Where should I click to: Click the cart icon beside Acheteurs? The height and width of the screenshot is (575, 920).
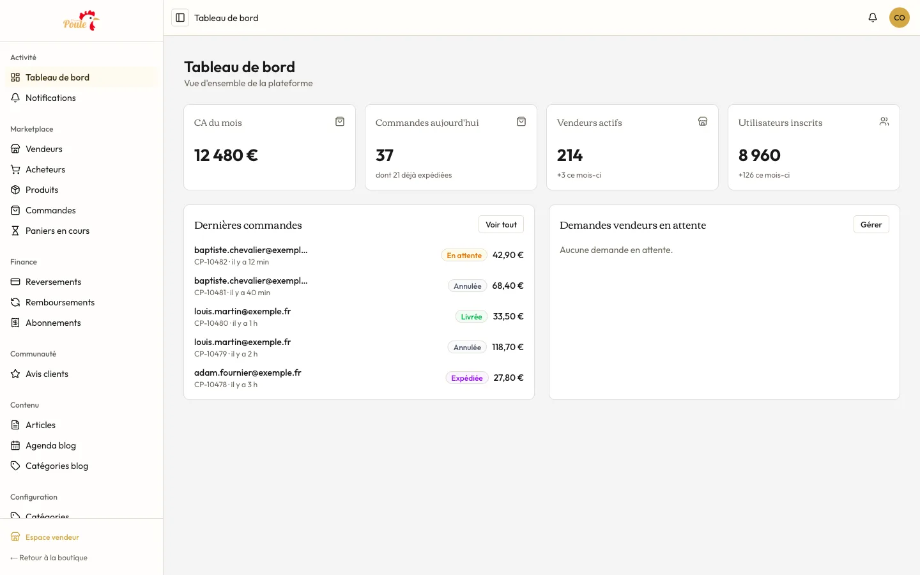pyautogui.click(x=15, y=169)
